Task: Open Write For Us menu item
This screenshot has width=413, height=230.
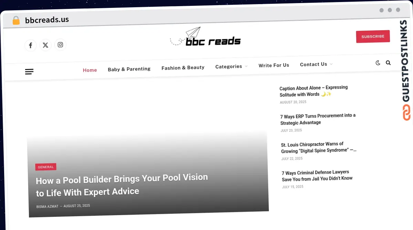Action: point(274,65)
